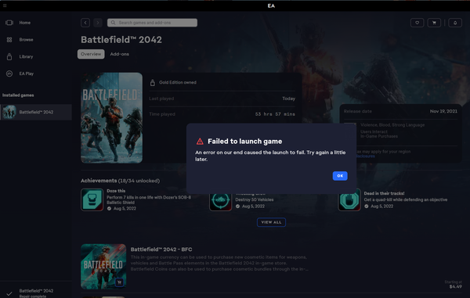
Task: Click the Battlefield 2042 cover art
Action: tap(111, 118)
